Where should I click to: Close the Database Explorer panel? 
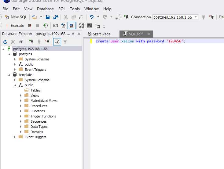[x=79, y=34]
